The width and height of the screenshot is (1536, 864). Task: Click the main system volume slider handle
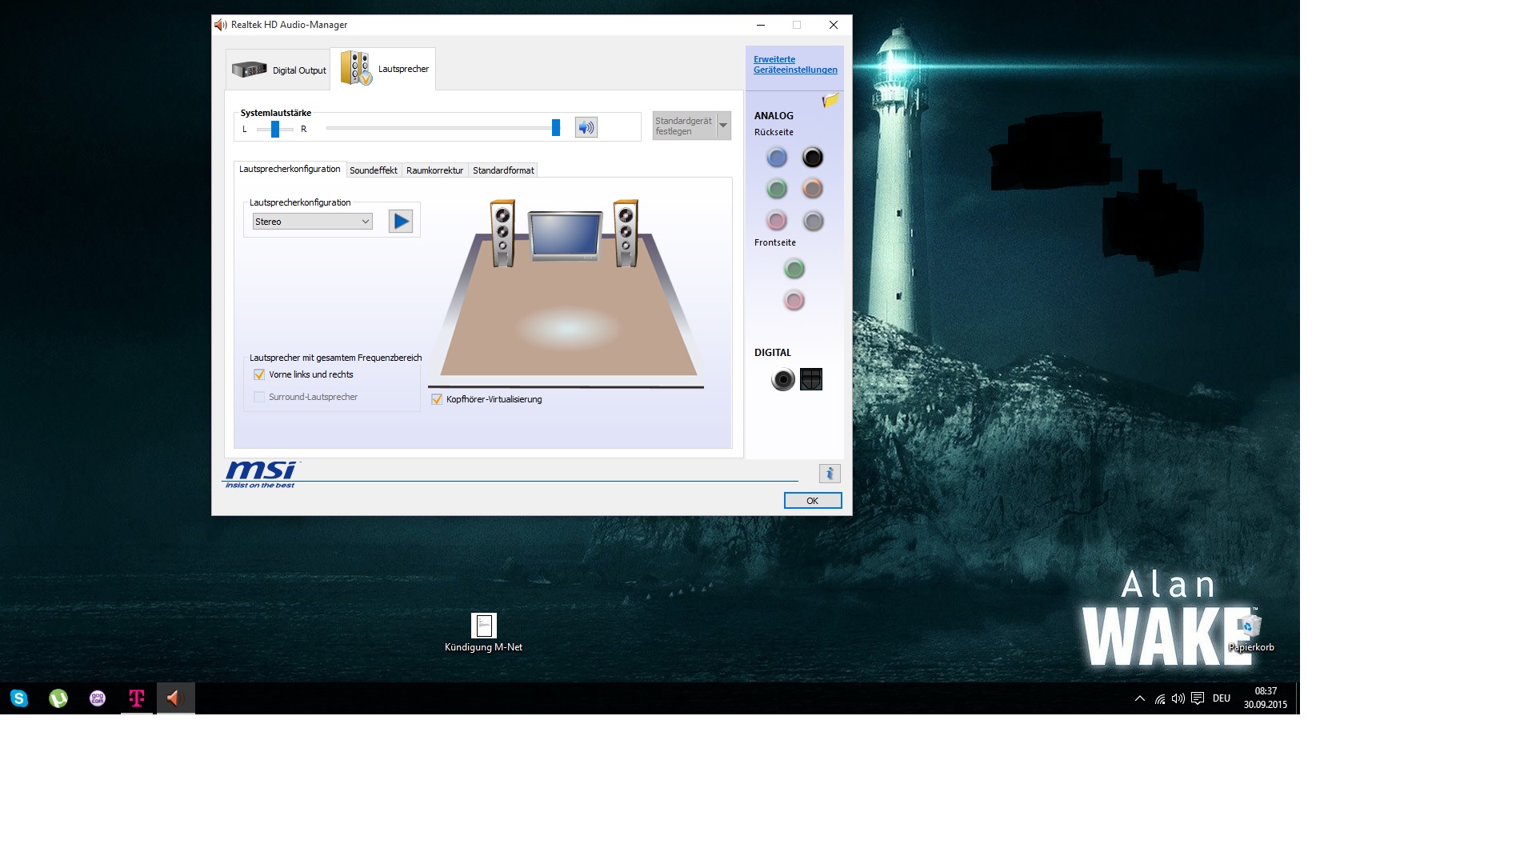[556, 128]
